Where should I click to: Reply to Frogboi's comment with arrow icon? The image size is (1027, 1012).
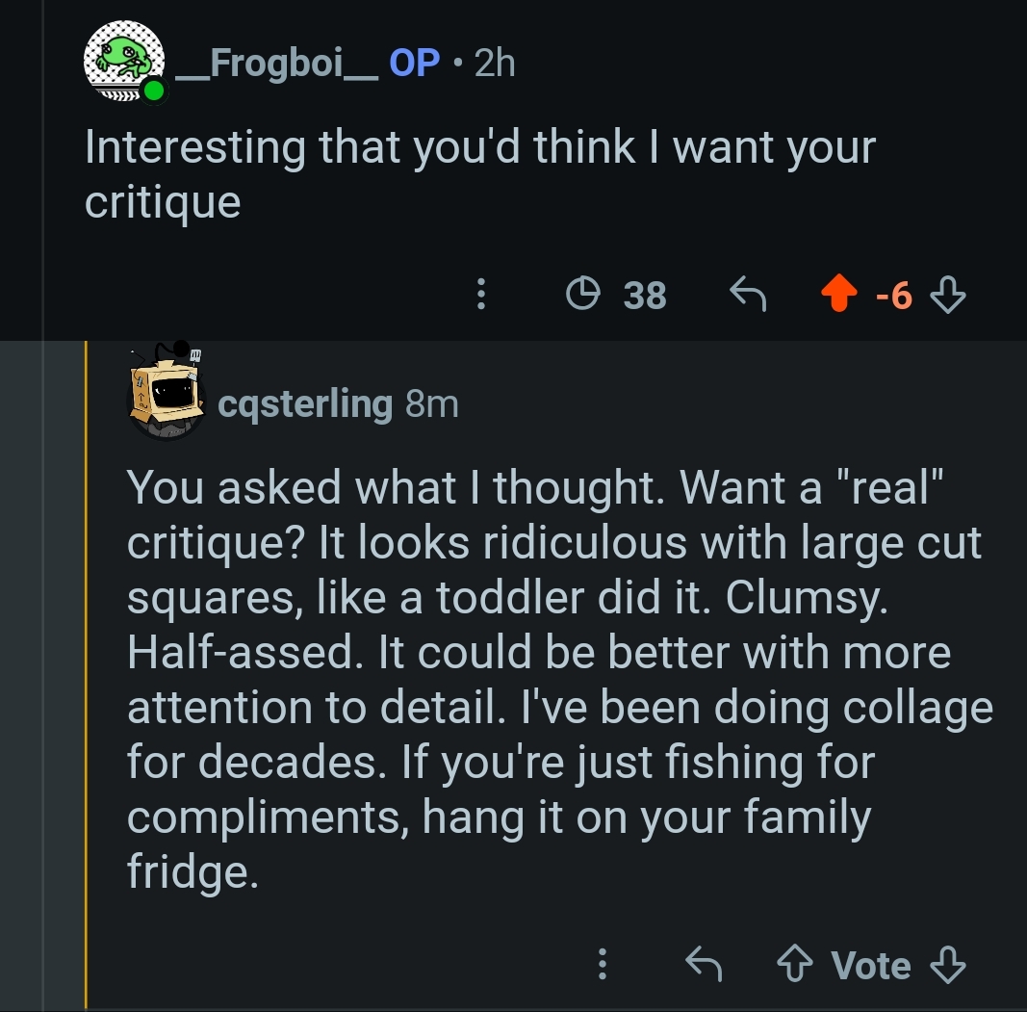(747, 295)
